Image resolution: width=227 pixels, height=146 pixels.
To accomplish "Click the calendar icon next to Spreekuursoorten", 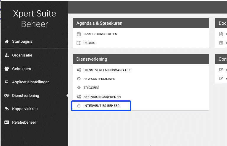I will pos(79,34).
